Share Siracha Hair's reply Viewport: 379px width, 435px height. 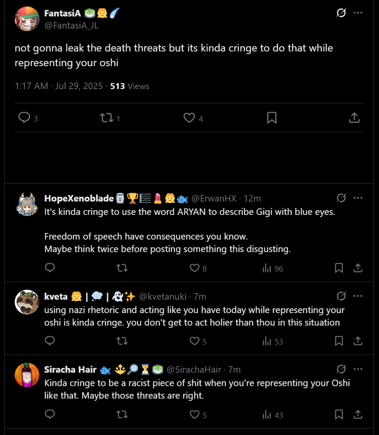[358, 415]
